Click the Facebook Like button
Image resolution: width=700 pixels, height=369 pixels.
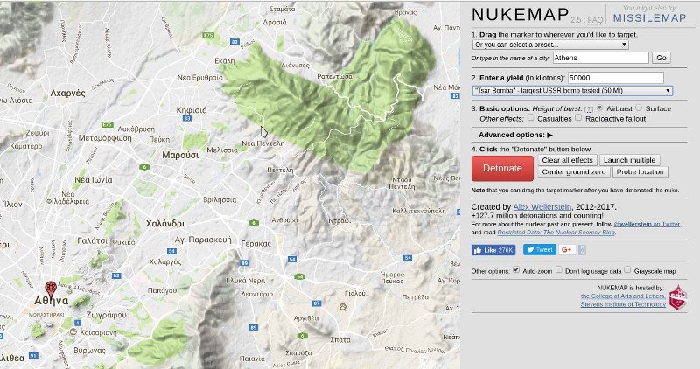point(493,249)
